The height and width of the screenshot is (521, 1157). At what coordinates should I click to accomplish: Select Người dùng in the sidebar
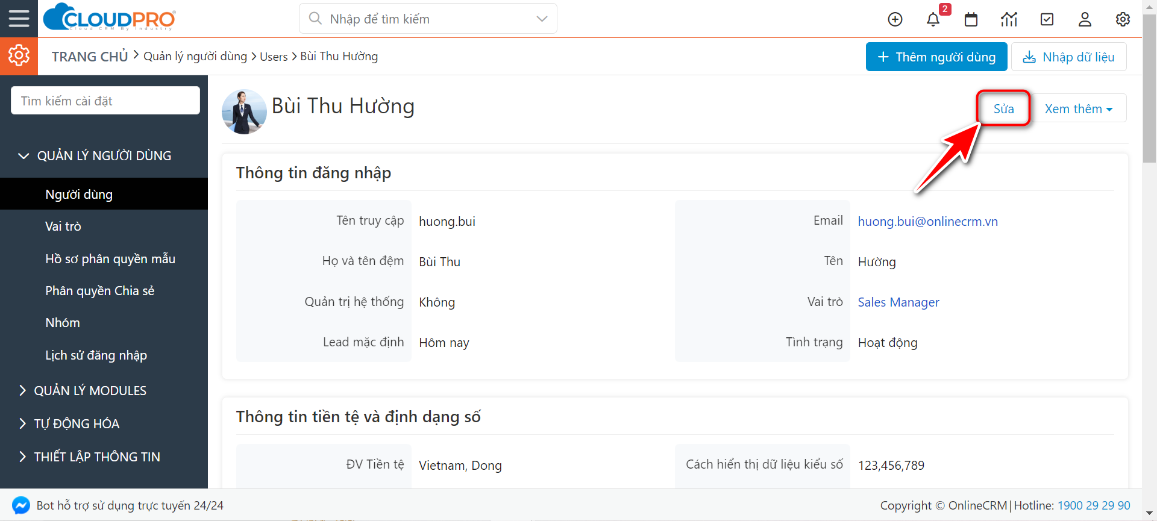tap(104, 194)
